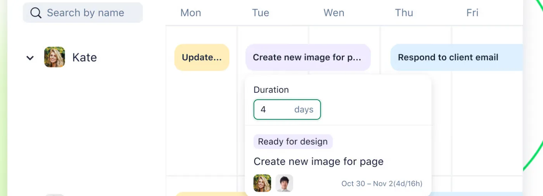Focus the Search by name field
Viewport: 543px width, 196px height.
pyautogui.click(x=83, y=13)
